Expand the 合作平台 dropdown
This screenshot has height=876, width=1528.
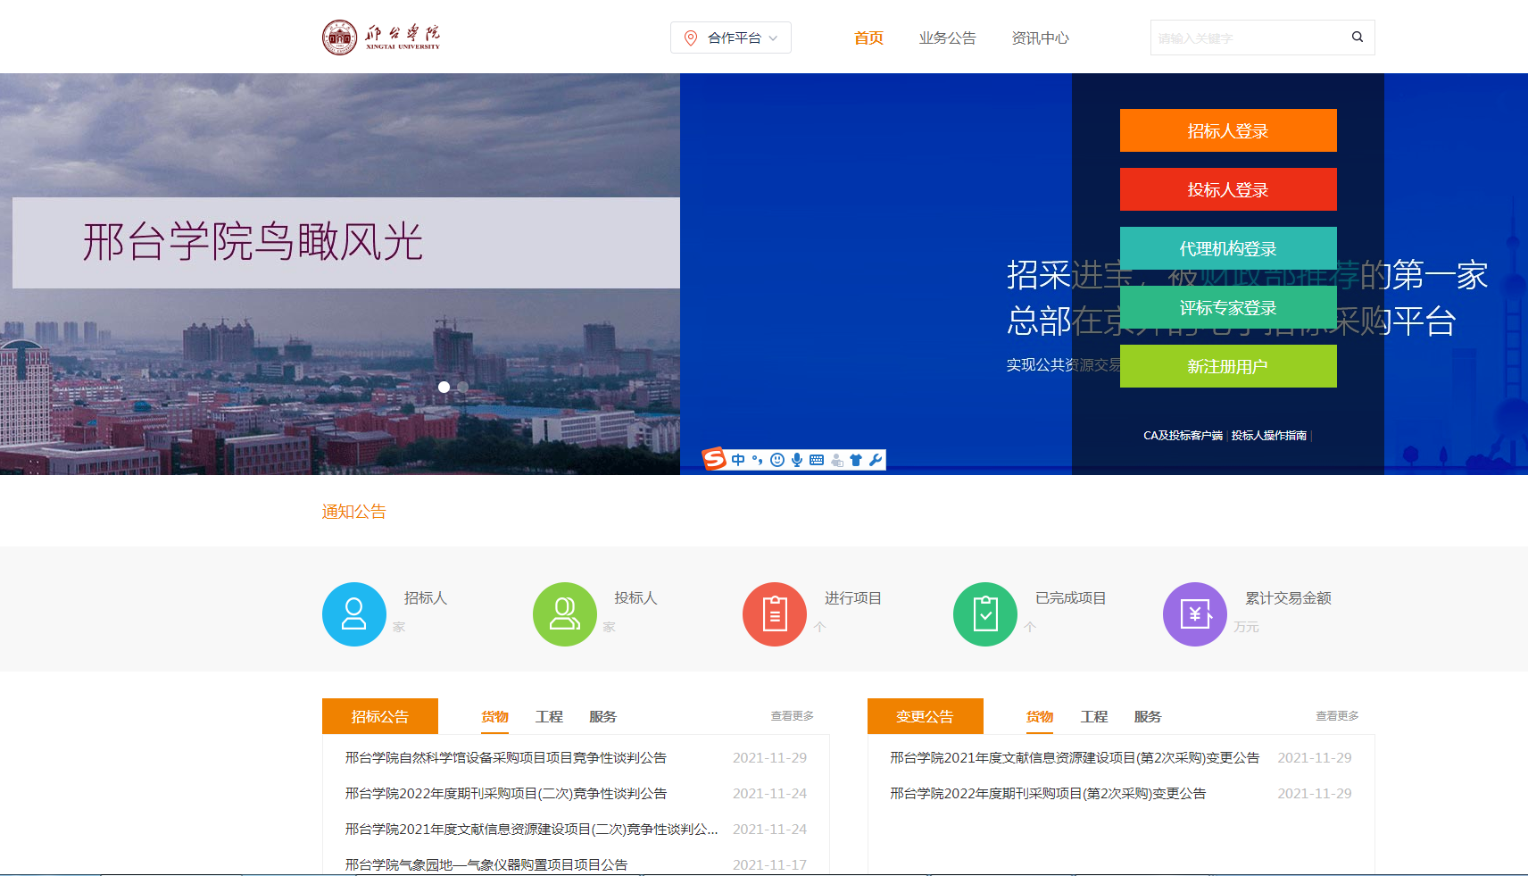(730, 38)
